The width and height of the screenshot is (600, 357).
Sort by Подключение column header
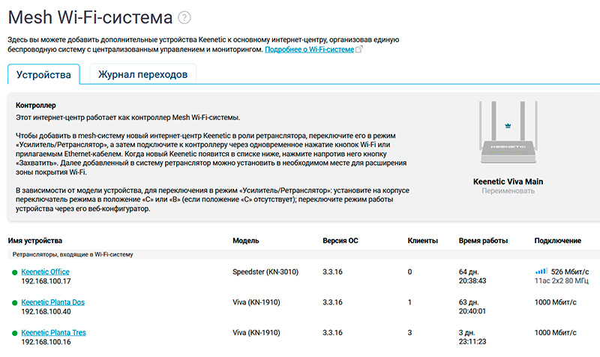557,241
